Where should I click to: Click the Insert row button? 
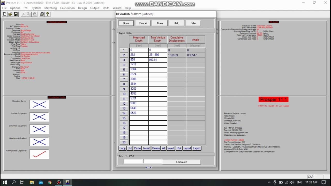(x=146, y=148)
